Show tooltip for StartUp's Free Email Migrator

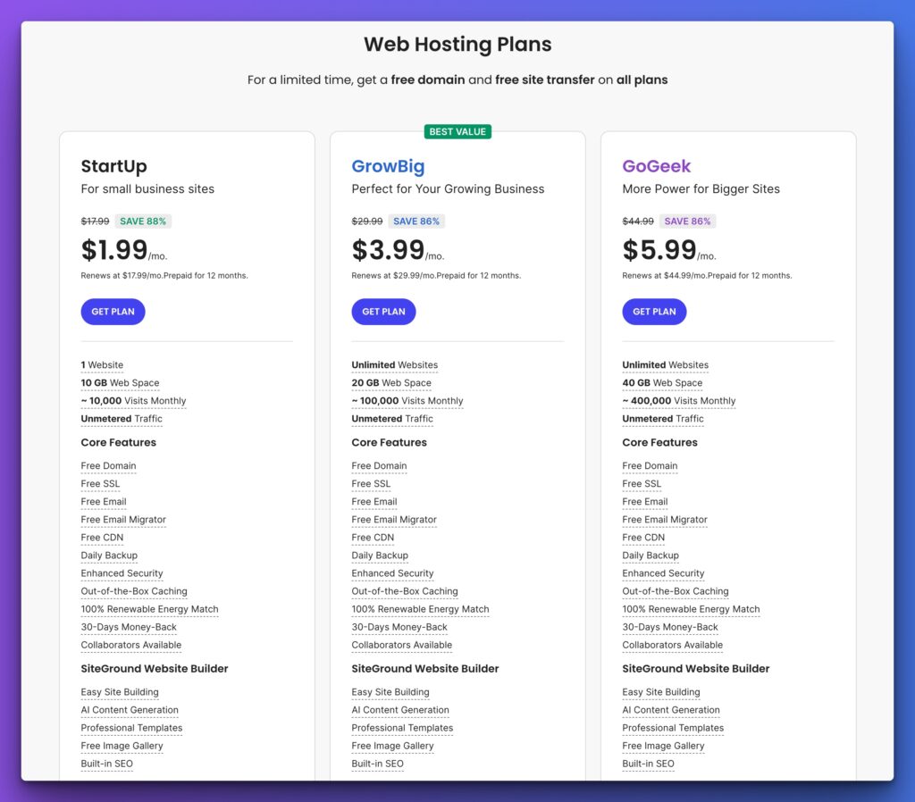(123, 520)
